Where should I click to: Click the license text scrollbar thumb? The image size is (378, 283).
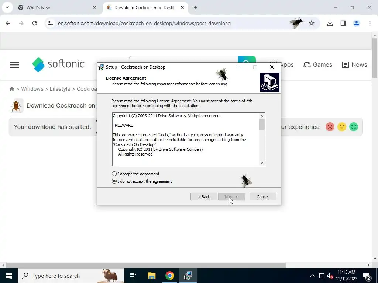coord(262,125)
